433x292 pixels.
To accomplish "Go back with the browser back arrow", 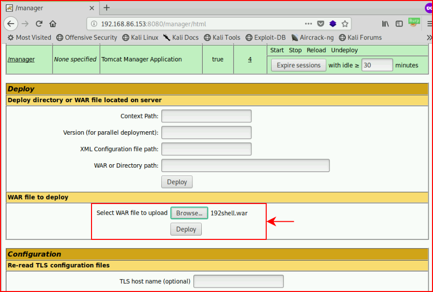I will point(10,24).
